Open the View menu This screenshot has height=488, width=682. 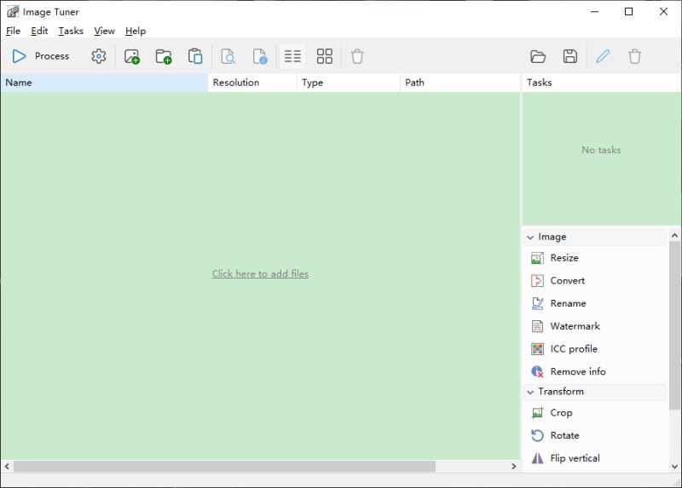tap(104, 31)
